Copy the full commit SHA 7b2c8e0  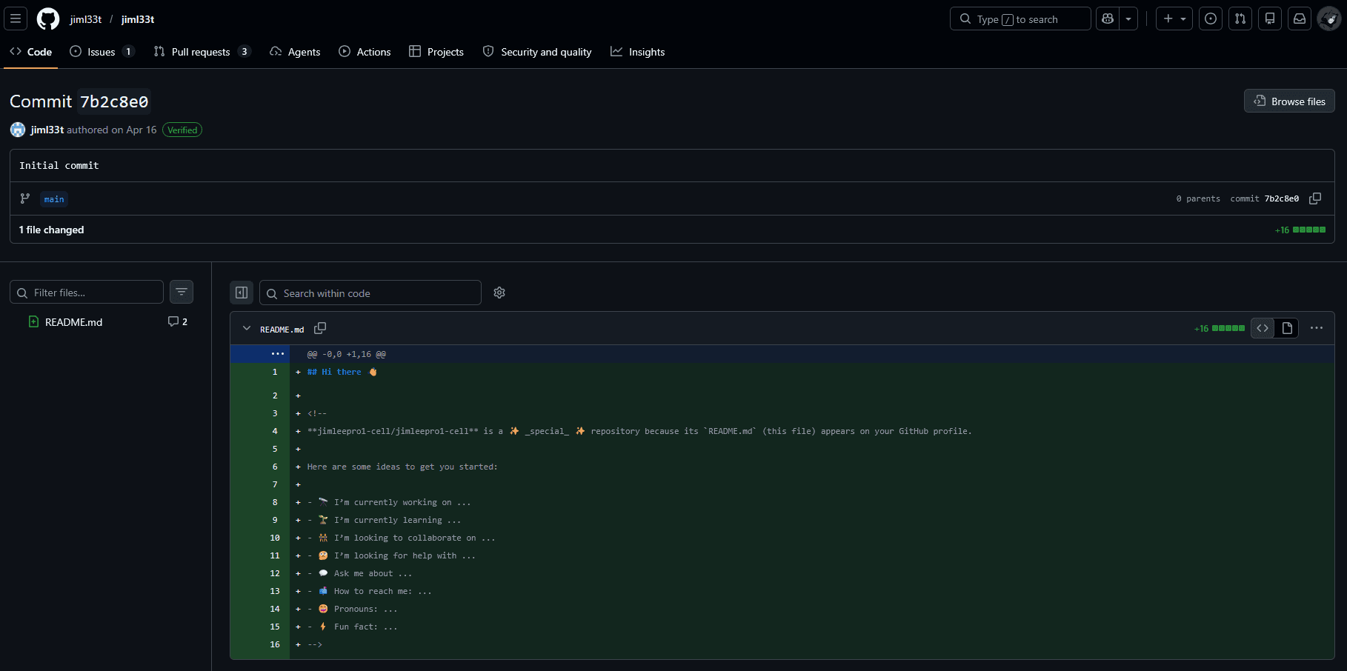tap(1315, 198)
